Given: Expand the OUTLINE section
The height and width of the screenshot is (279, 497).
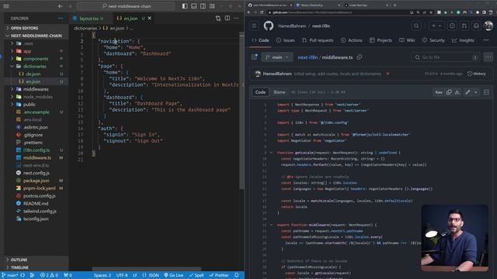Looking at the screenshot, I should [x=19, y=260].
